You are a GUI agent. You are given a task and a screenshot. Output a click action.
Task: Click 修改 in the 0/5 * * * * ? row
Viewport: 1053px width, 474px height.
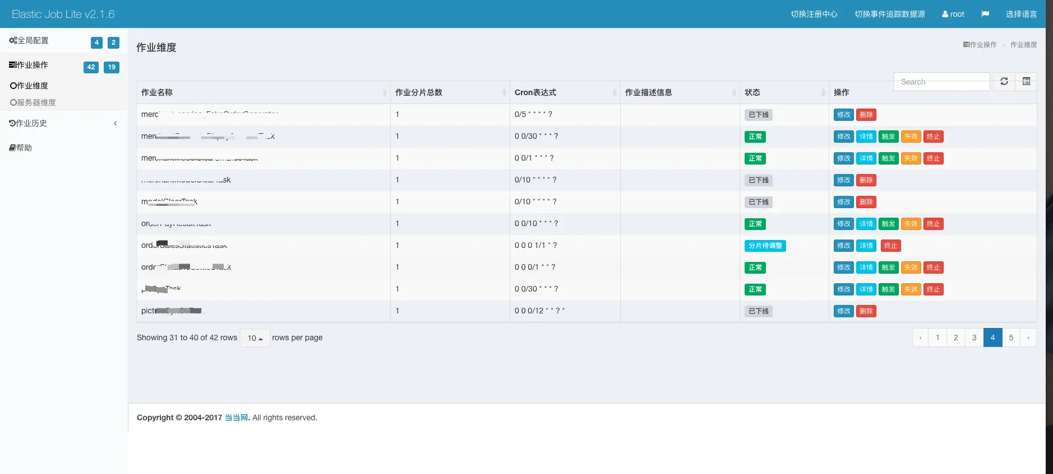pyautogui.click(x=843, y=115)
